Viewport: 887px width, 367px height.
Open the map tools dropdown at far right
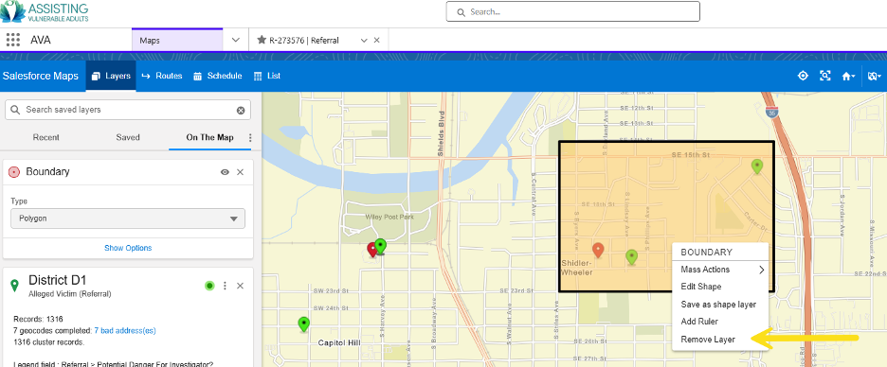click(x=875, y=77)
